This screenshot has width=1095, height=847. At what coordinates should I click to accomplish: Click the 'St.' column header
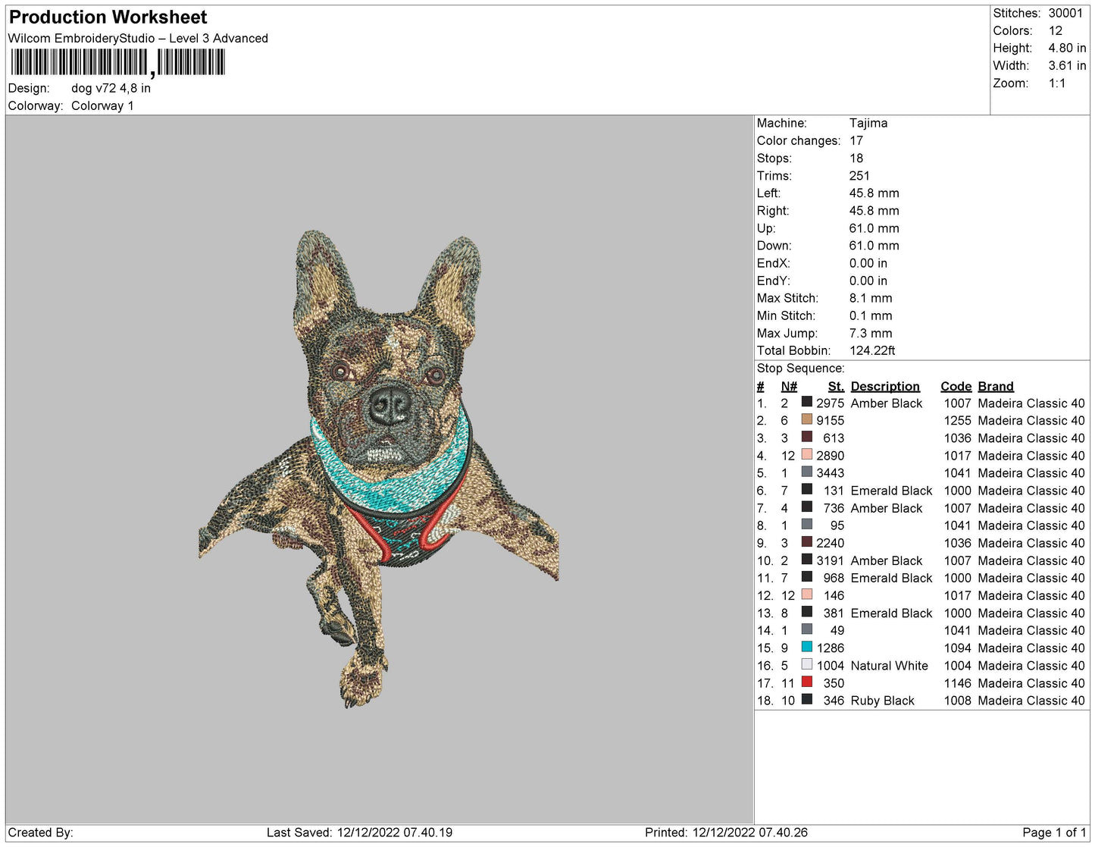837,386
